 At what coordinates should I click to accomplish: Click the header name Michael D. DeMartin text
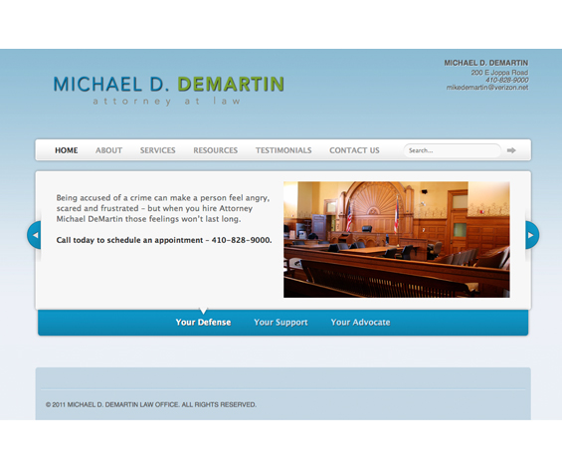pos(486,63)
